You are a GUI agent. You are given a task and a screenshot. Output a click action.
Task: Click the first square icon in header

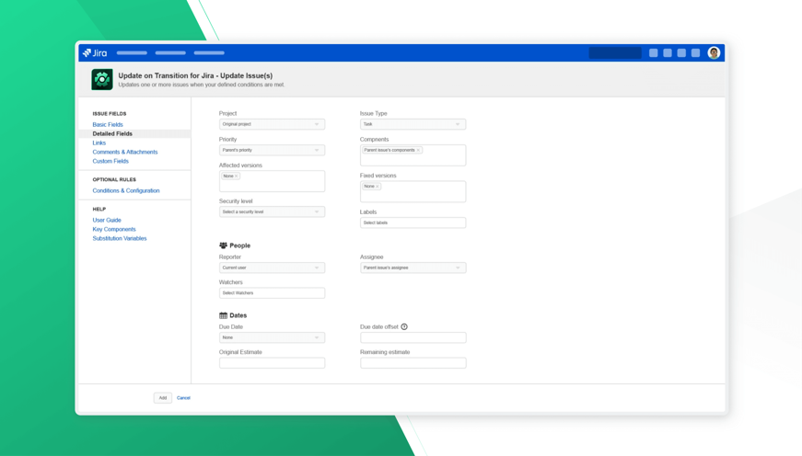[x=653, y=52]
